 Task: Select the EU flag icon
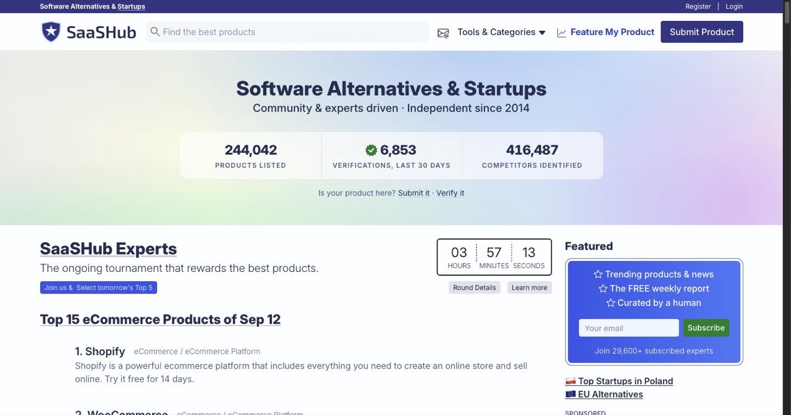click(570, 394)
